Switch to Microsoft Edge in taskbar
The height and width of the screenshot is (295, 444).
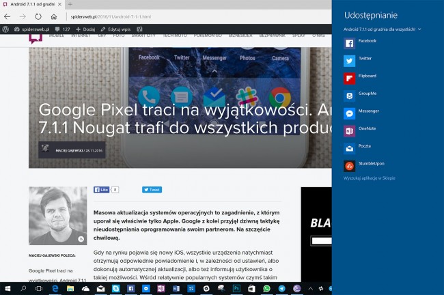coord(55,288)
